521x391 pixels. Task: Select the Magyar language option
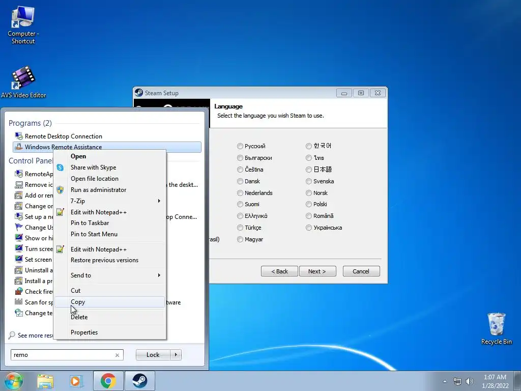250,239
